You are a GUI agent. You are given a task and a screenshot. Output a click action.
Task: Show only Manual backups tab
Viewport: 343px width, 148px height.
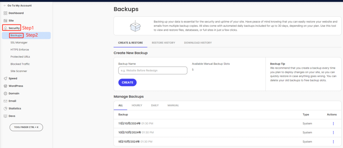point(173,105)
